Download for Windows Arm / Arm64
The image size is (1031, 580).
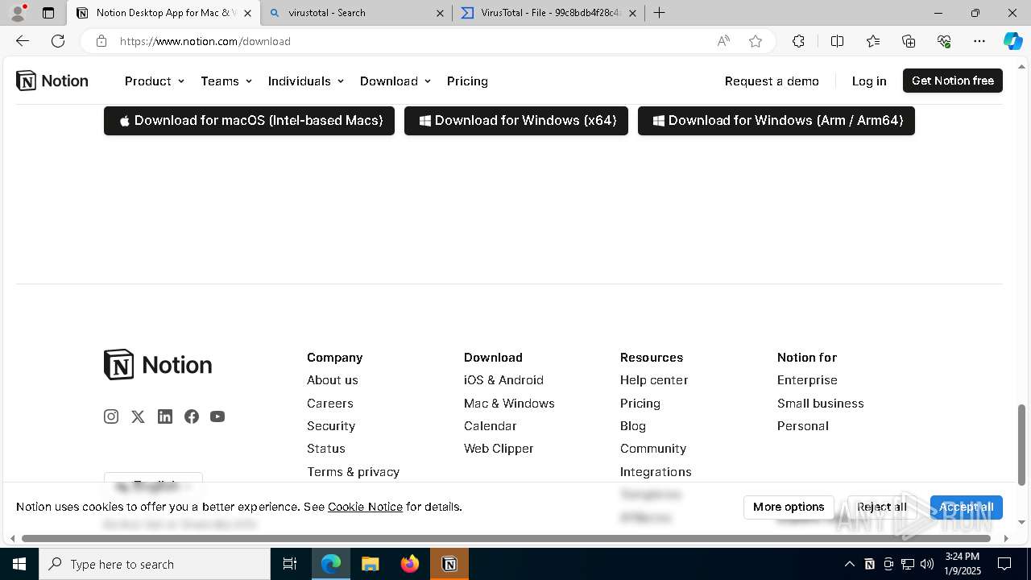click(776, 121)
